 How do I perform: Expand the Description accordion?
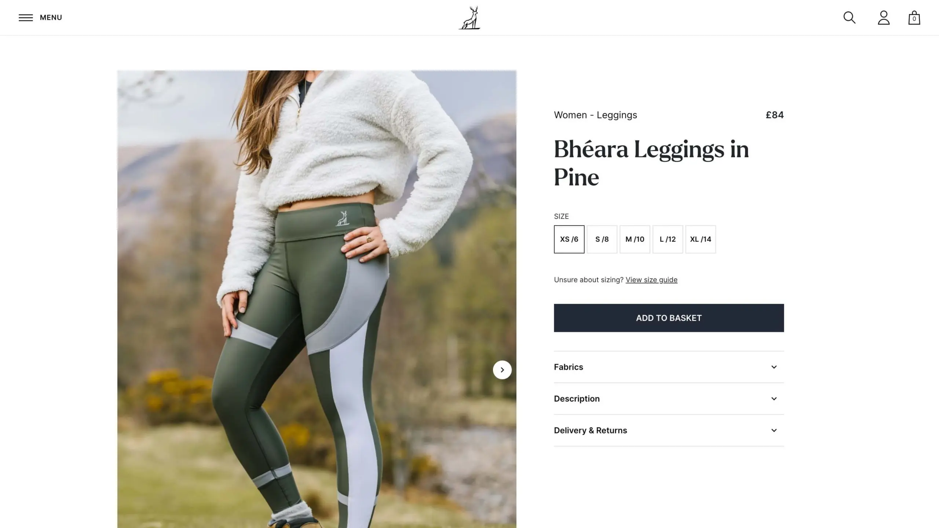coord(669,399)
